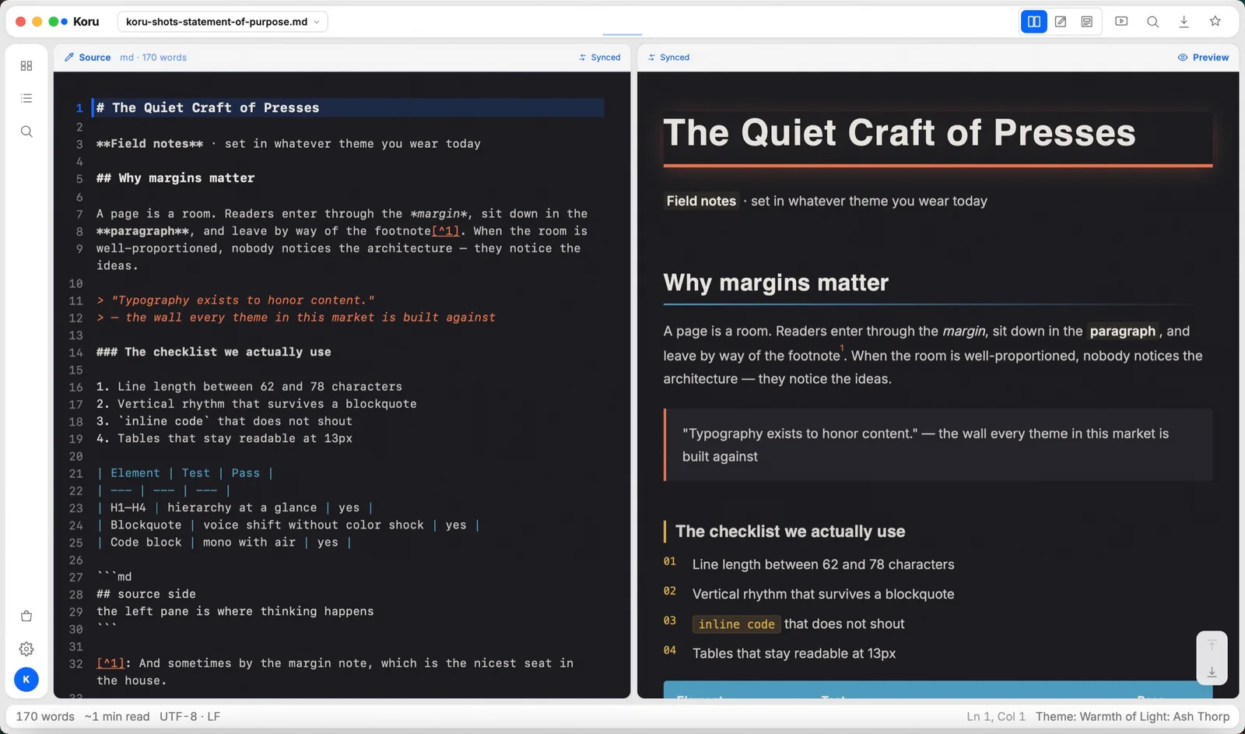Click the 'The checklist we actually use' preview heading

pos(790,532)
